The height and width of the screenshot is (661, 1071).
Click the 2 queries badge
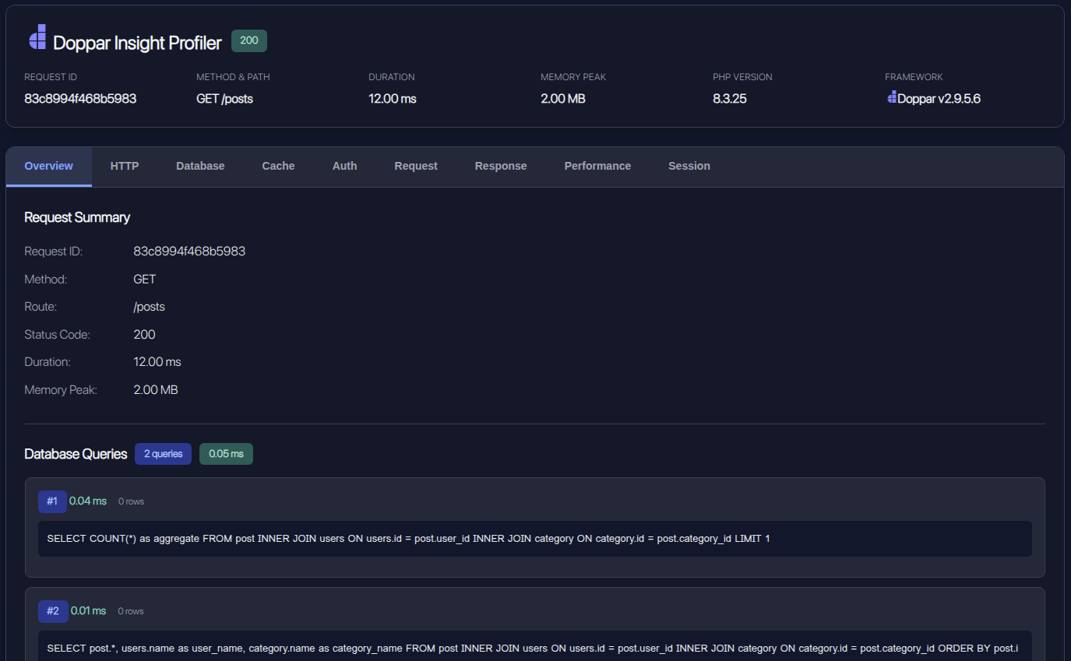tap(163, 454)
